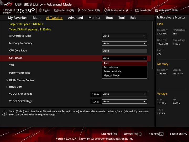The image size is (189, 142).
Task: Click the 10/13/2019 Sunday date
Action: [x=9, y=11]
